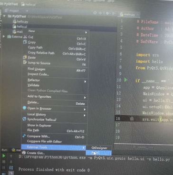Click the up arrow icon in Run panel
This screenshot has height=175, width=173.
click(x=11, y=156)
